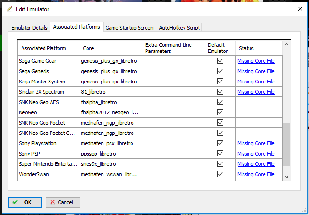Select the Sega Master System platform cell
Screen dimensions: 309x215
pos(49,81)
